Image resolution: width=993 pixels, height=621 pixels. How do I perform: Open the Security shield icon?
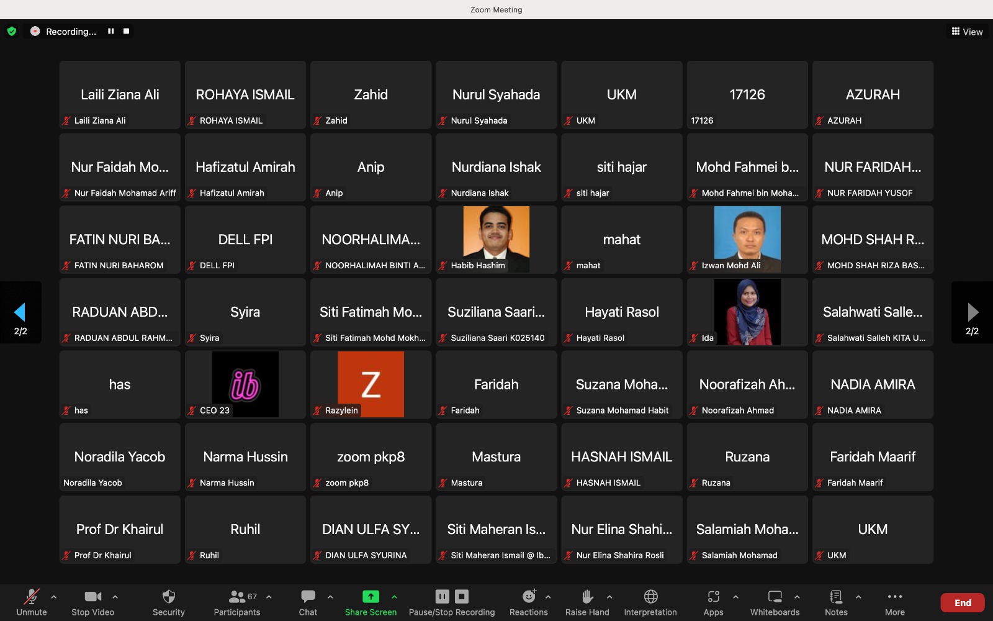pyautogui.click(x=168, y=597)
